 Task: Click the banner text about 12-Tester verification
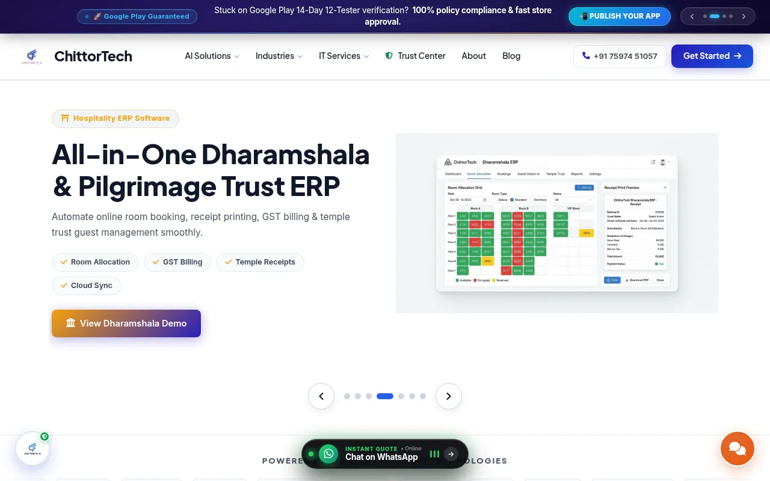pos(383,16)
